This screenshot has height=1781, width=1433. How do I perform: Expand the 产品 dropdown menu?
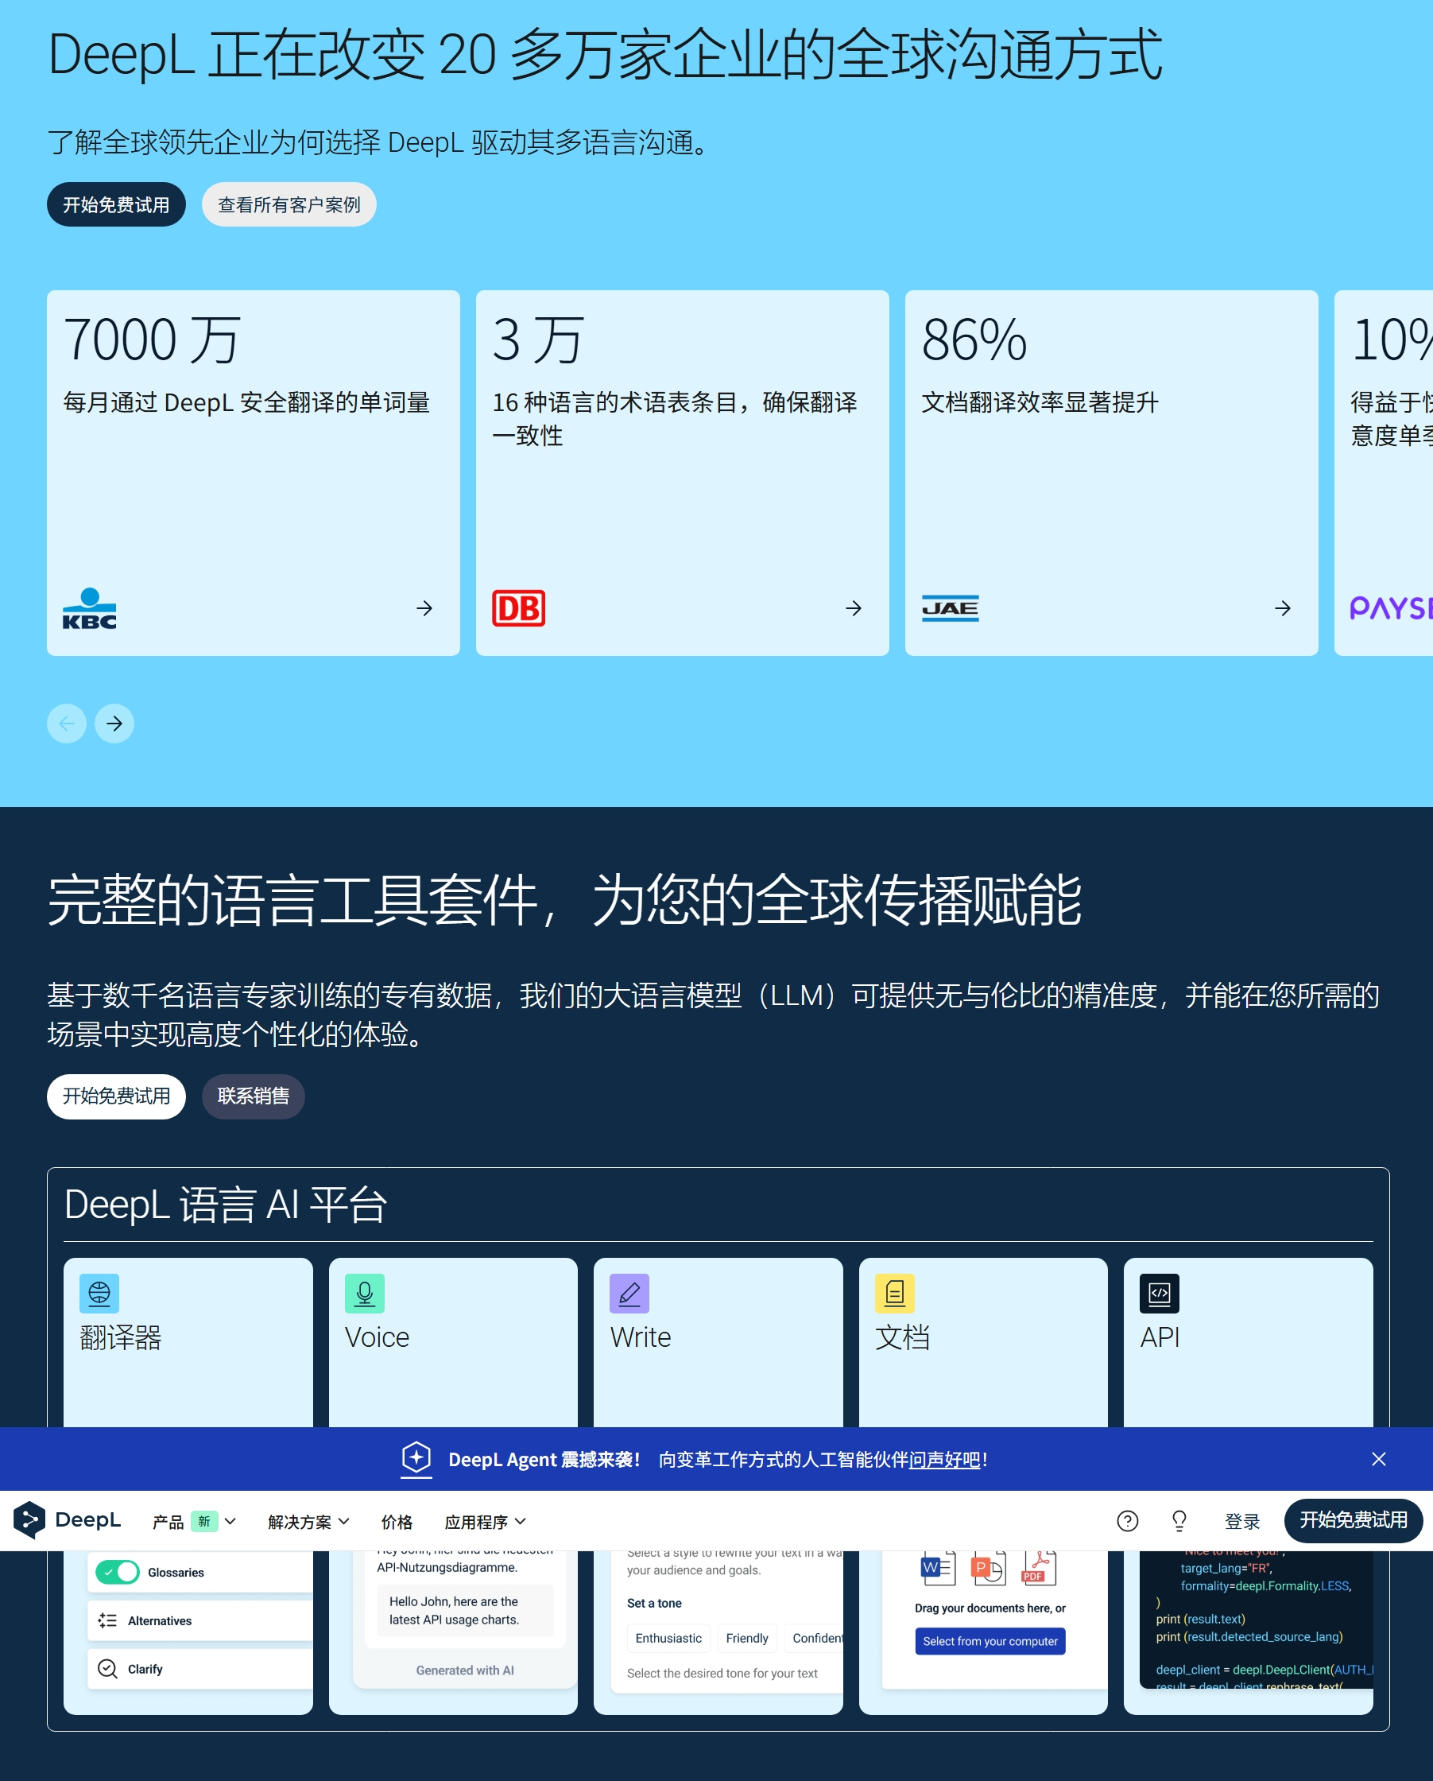[194, 1521]
